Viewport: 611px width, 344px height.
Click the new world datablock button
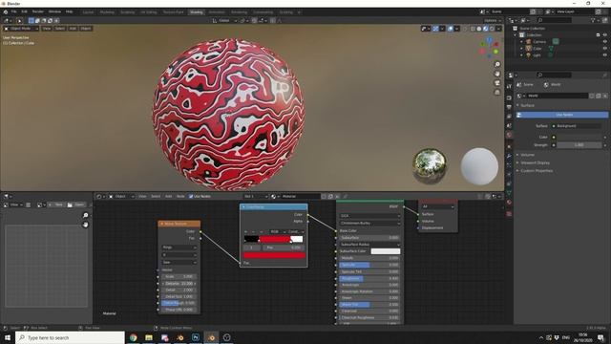599,96
